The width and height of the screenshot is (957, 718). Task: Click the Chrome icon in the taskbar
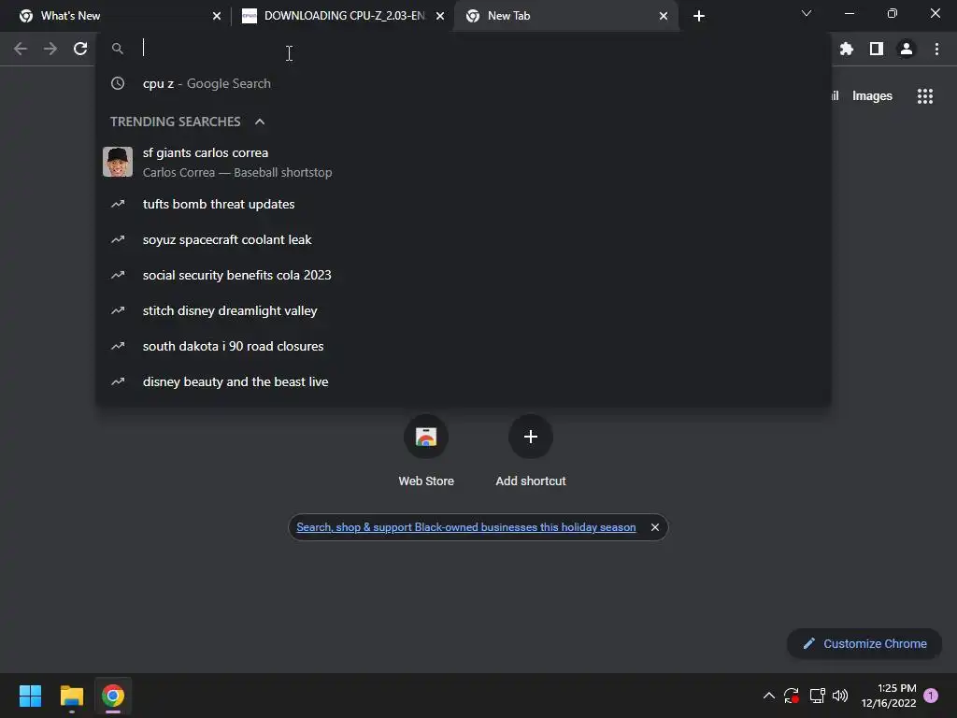click(x=113, y=696)
